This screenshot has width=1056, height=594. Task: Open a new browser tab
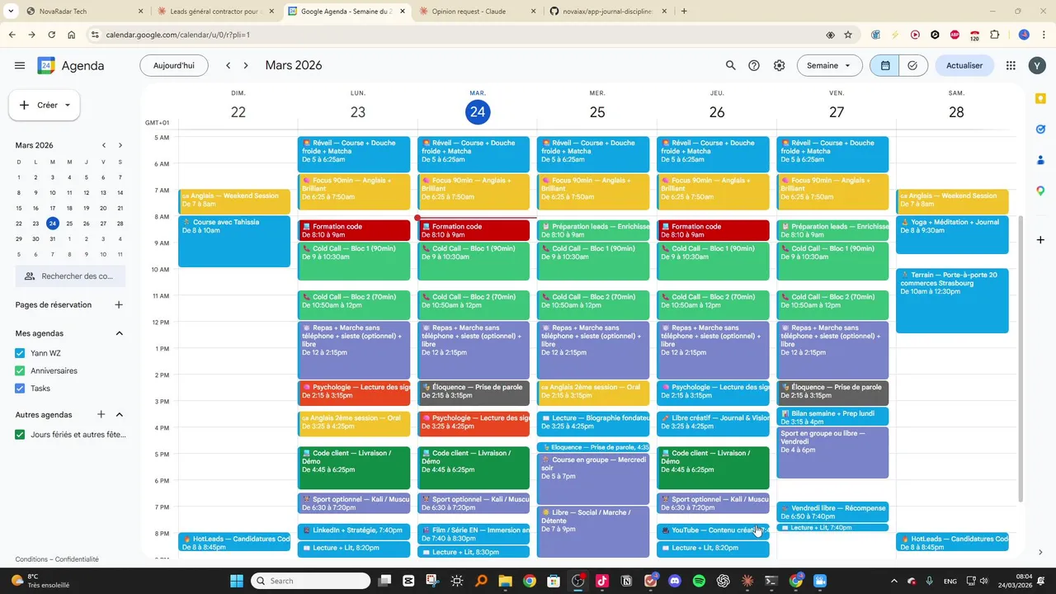tap(684, 12)
